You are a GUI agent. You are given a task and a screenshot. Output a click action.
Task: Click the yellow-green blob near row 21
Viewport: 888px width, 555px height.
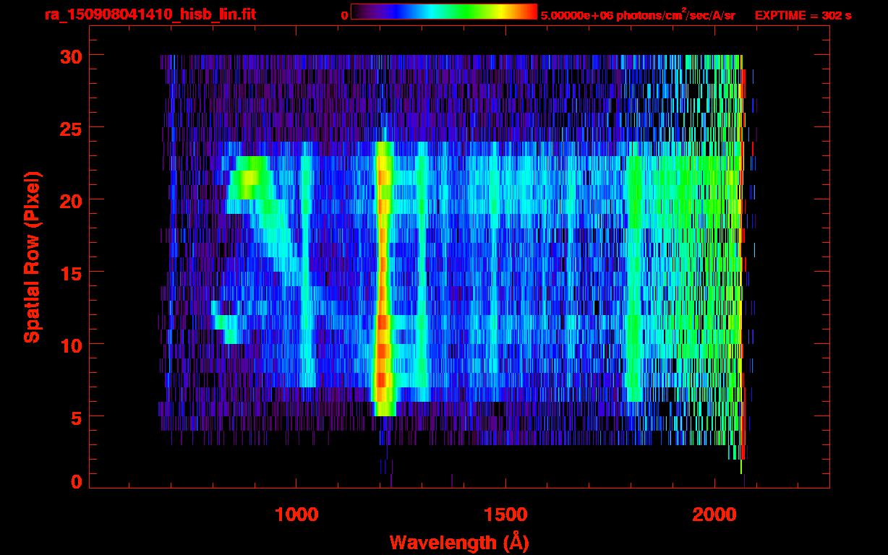pyautogui.click(x=249, y=177)
